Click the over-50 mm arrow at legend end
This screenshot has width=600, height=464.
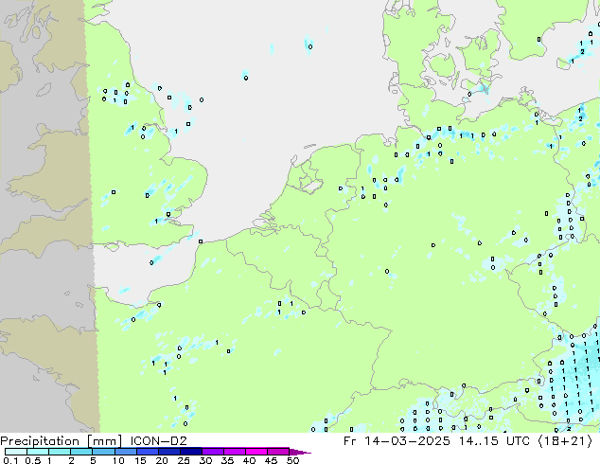[300, 452]
